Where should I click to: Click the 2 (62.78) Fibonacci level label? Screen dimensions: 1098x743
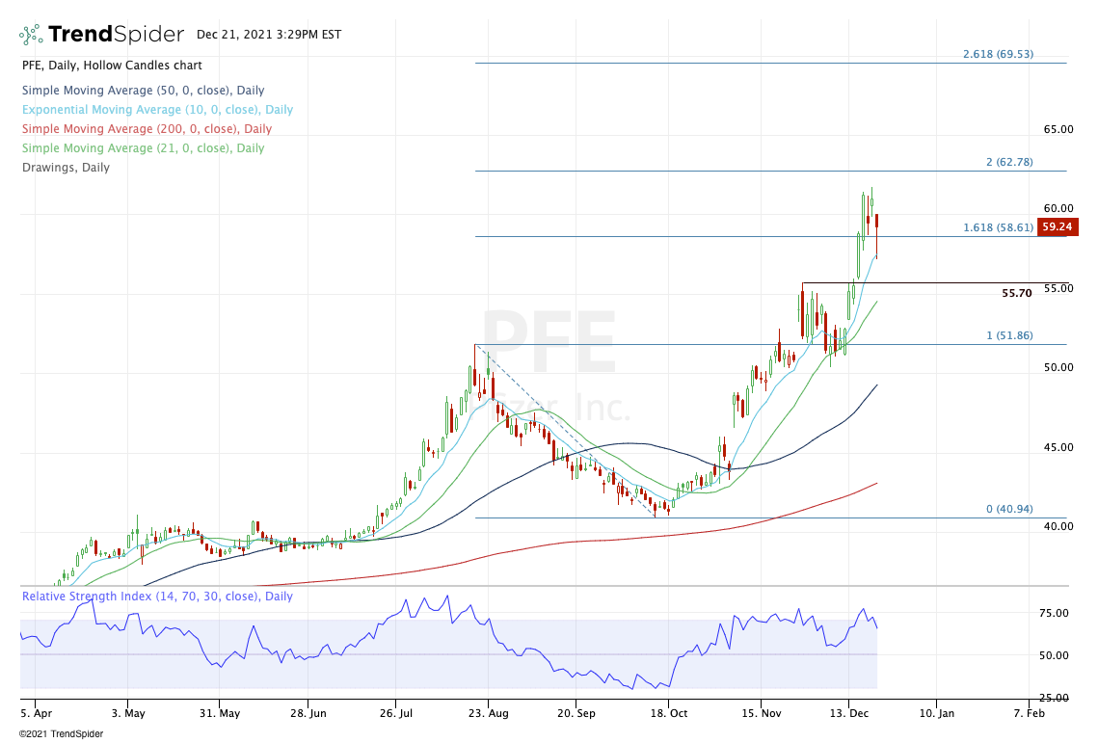coord(1008,163)
